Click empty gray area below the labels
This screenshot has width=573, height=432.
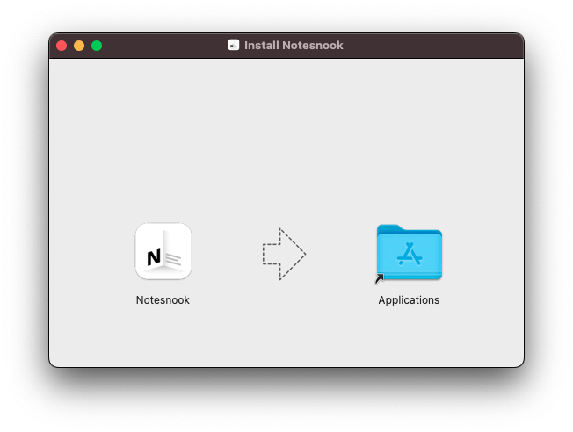point(286,338)
